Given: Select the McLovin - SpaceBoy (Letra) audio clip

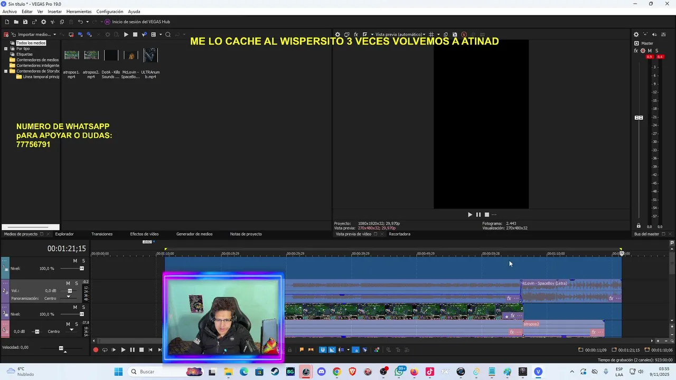Looking at the screenshot, I should click(571, 291).
